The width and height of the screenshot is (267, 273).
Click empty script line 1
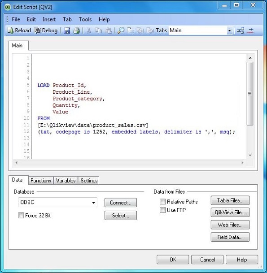[x=140, y=58]
